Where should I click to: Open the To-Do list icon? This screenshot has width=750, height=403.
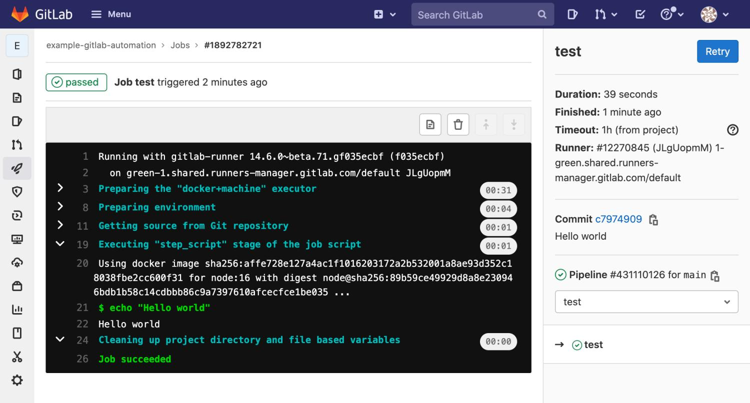click(640, 14)
